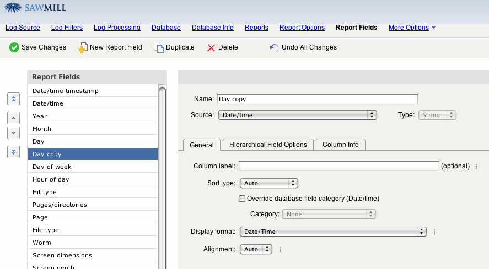The height and width of the screenshot is (269, 489).
Task: Click the red Delete X icon
Action: [x=211, y=48]
